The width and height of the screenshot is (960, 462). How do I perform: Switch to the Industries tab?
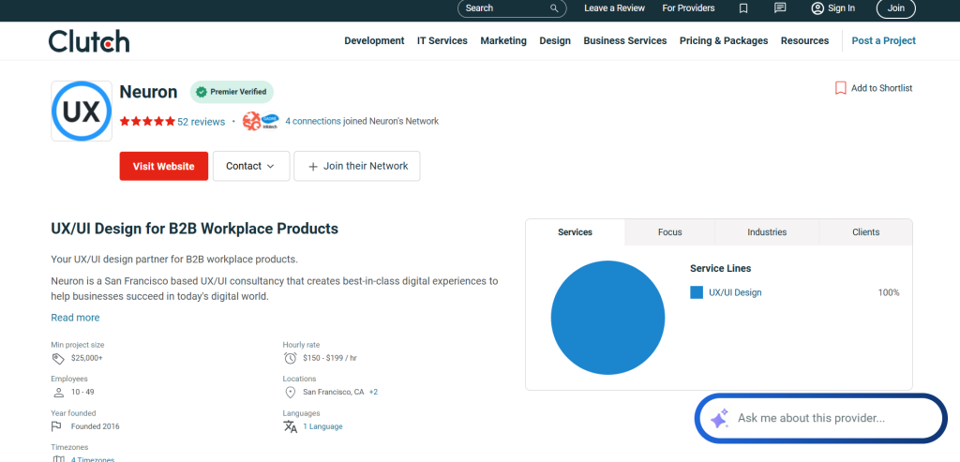(x=767, y=232)
